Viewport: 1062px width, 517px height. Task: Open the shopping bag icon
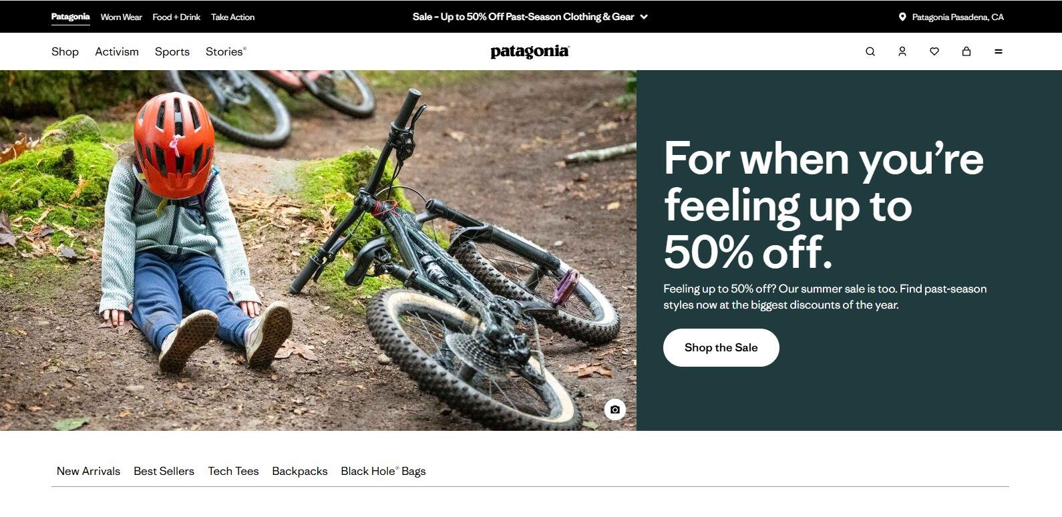(966, 51)
